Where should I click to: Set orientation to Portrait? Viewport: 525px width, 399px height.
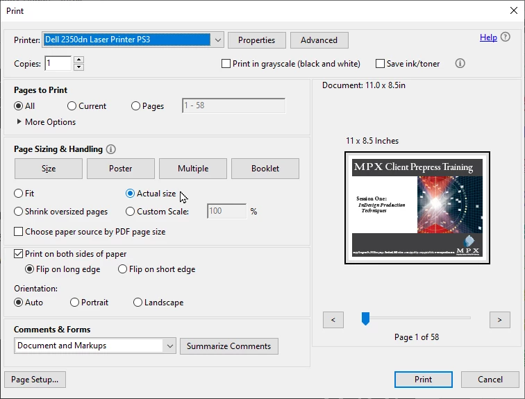(x=74, y=303)
